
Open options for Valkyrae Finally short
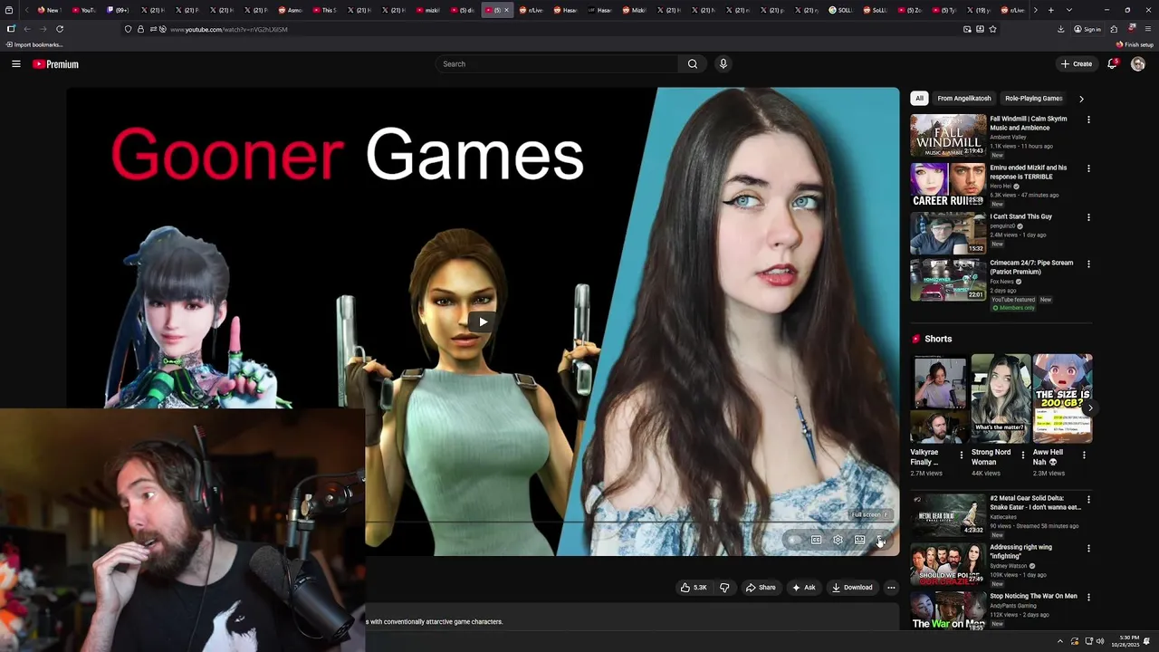point(962,455)
